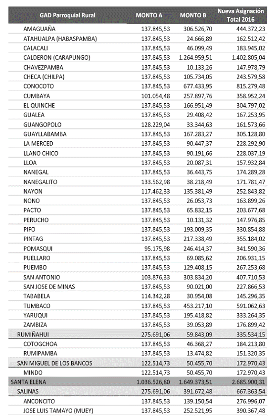The image size is (280, 417).
Task: Click the CALDERON (CARAPUNGO) parish name
Action: pos(57,58)
